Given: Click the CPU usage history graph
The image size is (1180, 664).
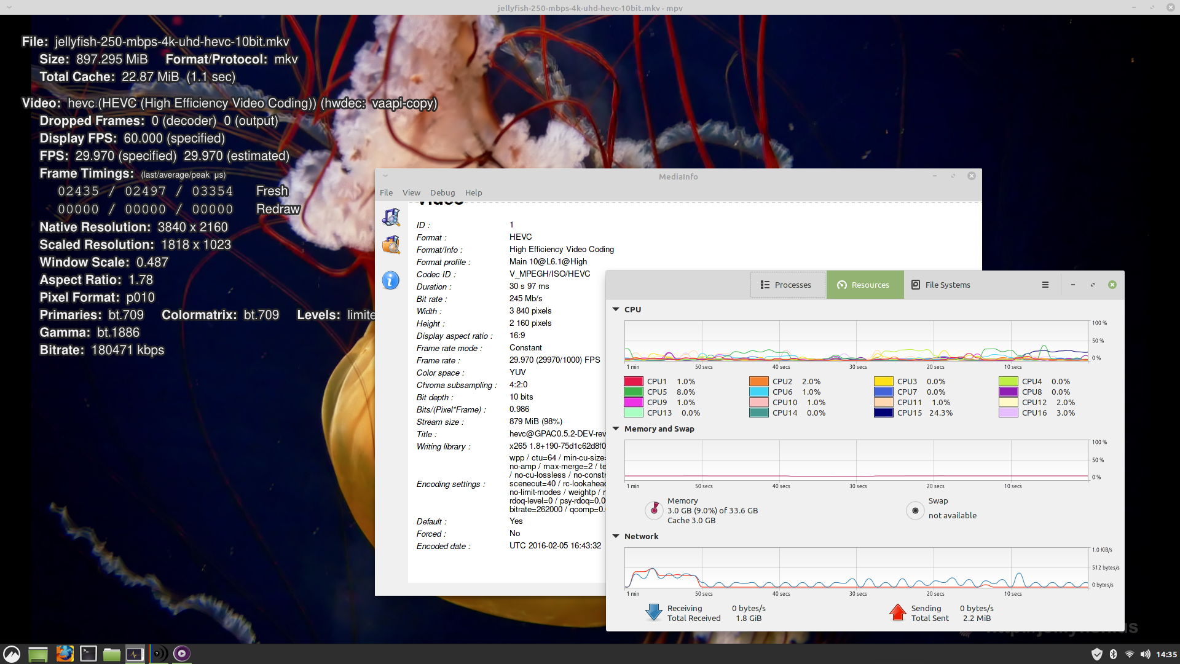Looking at the screenshot, I should coord(857,341).
